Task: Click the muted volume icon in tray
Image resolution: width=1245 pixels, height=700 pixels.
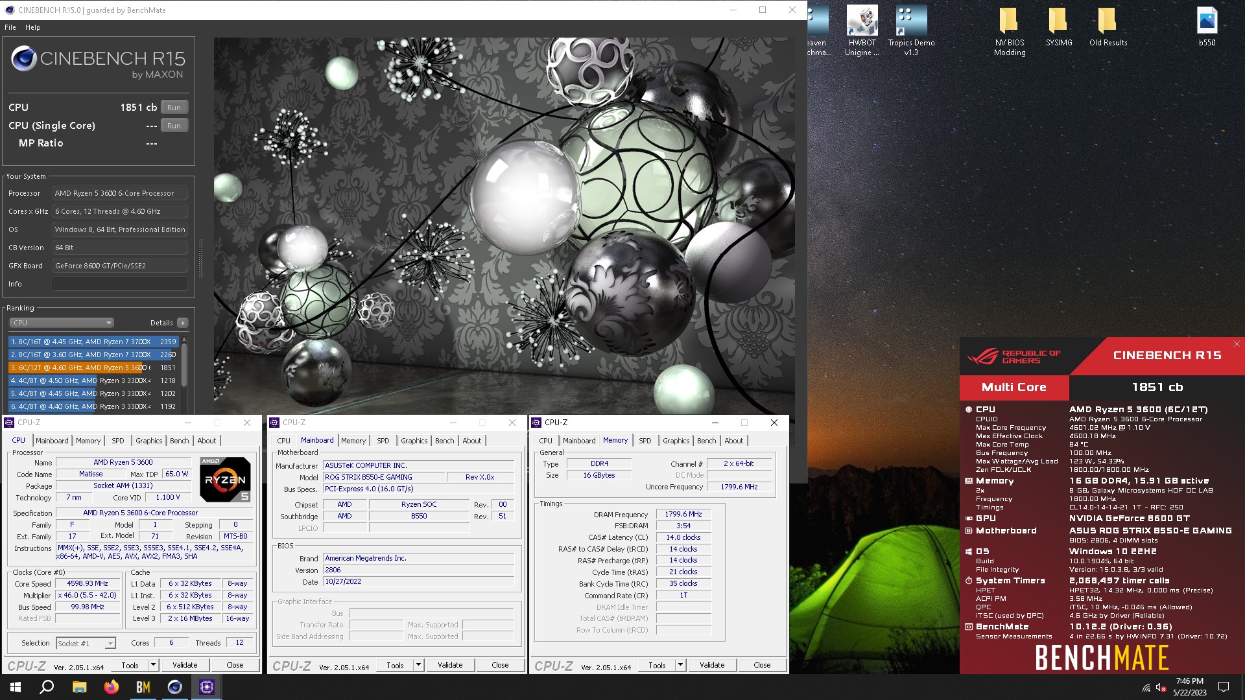Action: (x=1161, y=688)
